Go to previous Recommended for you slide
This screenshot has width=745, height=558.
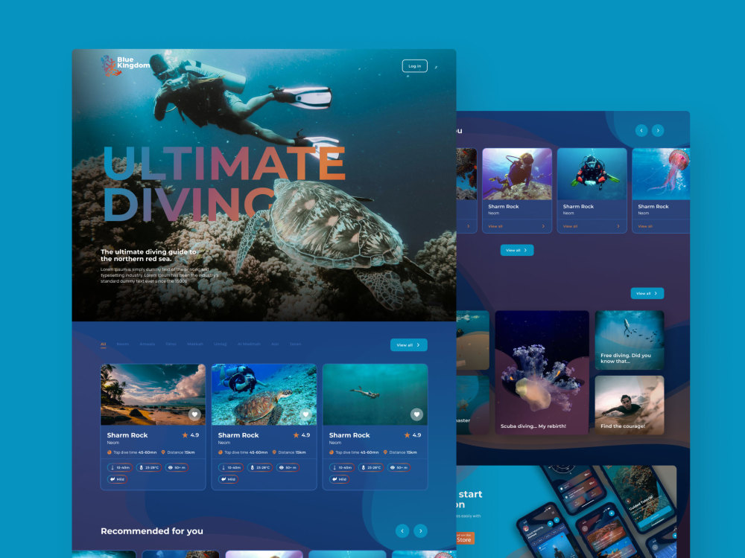(402, 531)
